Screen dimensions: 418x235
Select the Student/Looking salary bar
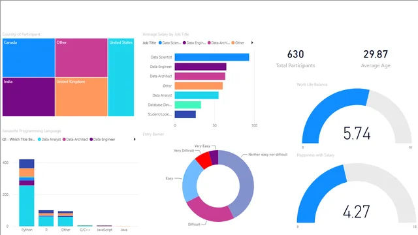pos(185,114)
